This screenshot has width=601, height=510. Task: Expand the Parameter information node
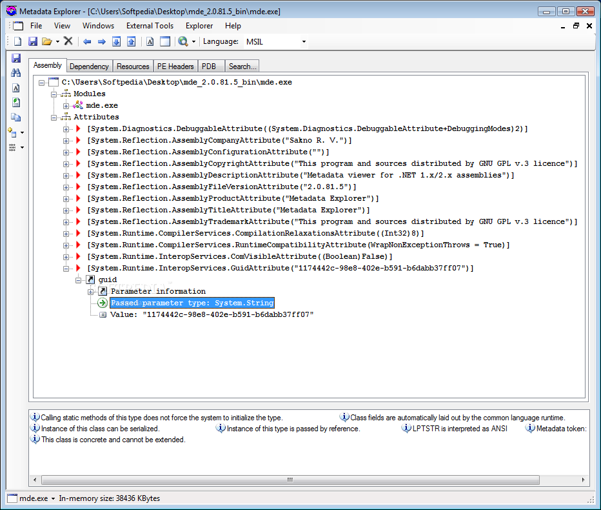pyautogui.click(x=91, y=292)
